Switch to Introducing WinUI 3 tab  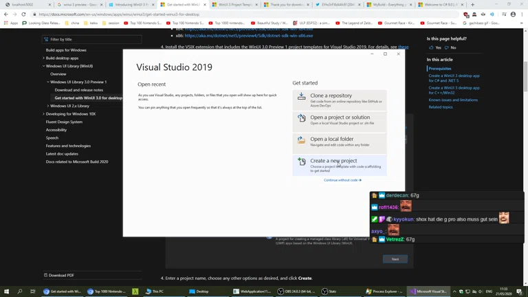tap(131, 5)
